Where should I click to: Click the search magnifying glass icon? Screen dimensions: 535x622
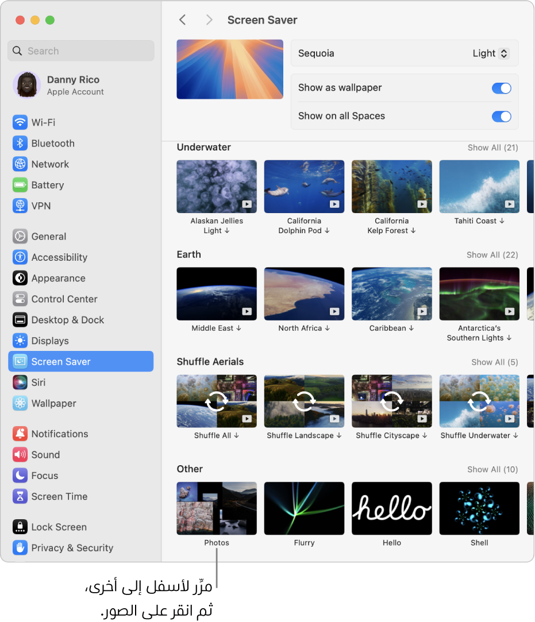coord(17,51)
